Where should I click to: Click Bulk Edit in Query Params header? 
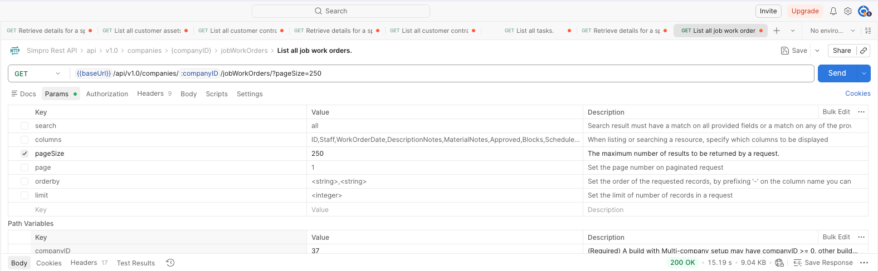pos(836,112)
